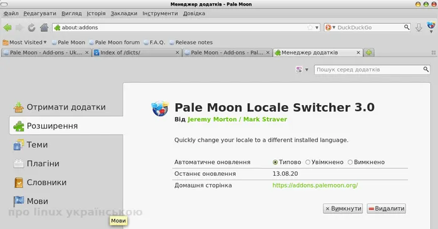Image resolution: width=438 pixels, height=229 pixels.
Task: Open the F.A.Q. bookmark
Action: pyautogui.click(x=154, y=42)
